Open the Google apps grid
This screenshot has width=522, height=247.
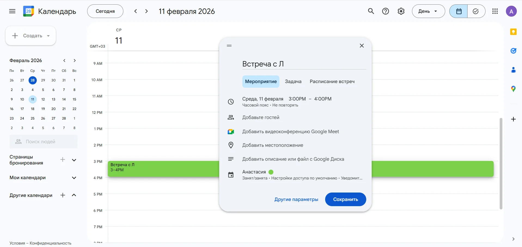pyautogui.click(x=495, y=11)
